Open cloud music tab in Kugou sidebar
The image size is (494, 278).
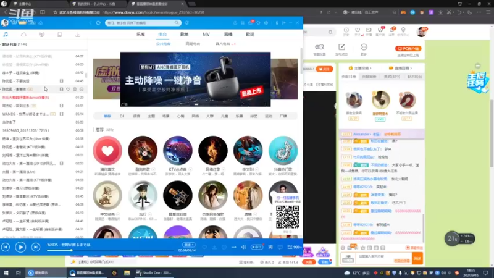tap(23, 35)
